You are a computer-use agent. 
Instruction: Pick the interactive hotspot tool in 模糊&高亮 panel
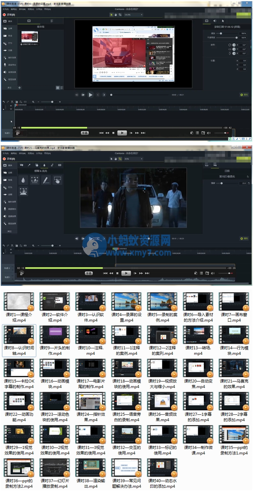pos(57,180)
